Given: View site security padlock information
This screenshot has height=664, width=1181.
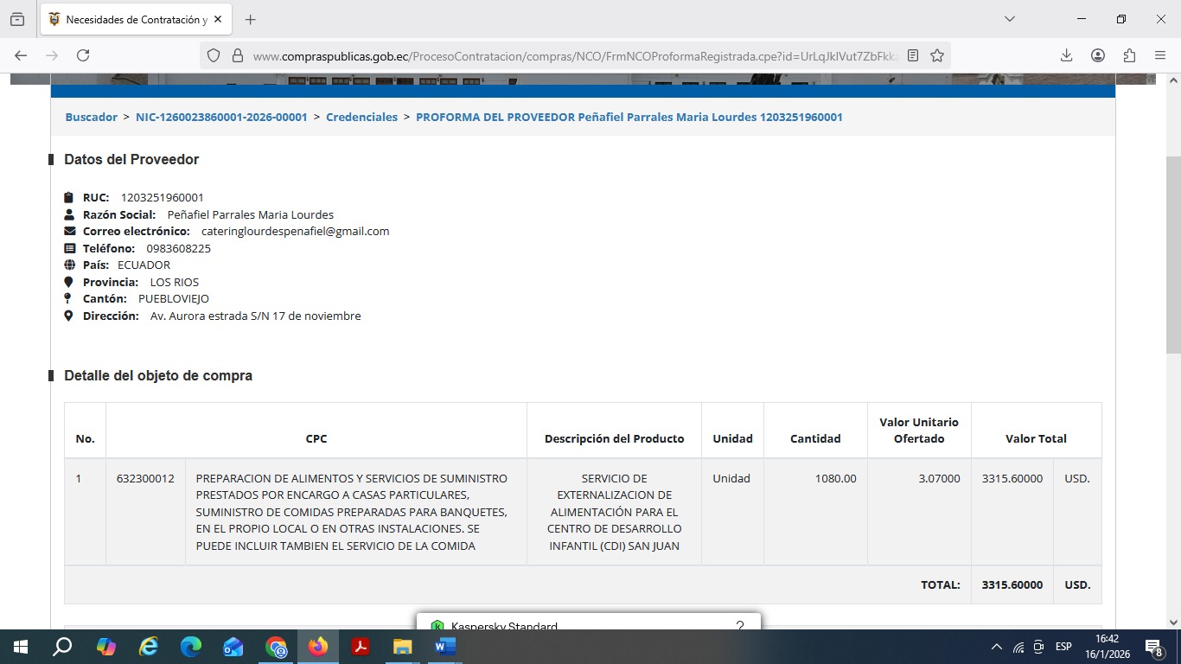Looking at the screenshot, I should coord(237,55).
